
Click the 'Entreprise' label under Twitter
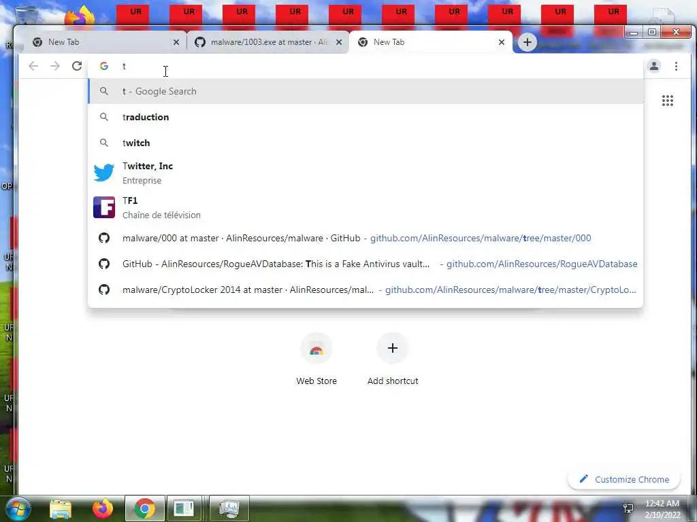pyautogui.click(x=142, y=181)
